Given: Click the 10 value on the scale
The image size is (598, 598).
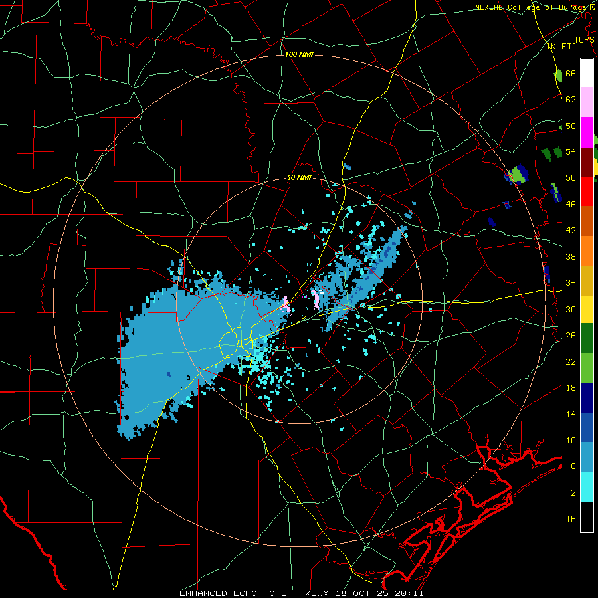Looking at the screenshot, I should click(x=571, y=440).
